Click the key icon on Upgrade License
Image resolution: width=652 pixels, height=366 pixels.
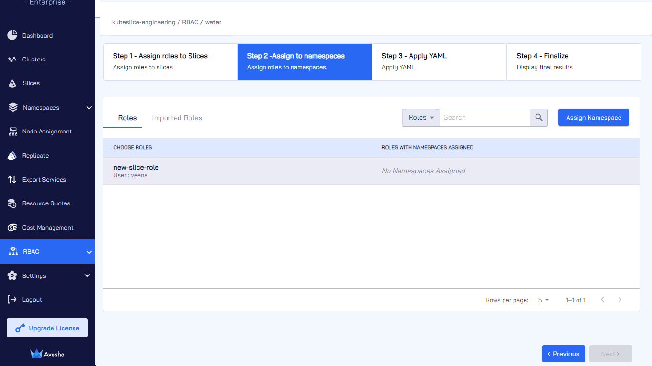pos(20,328)
